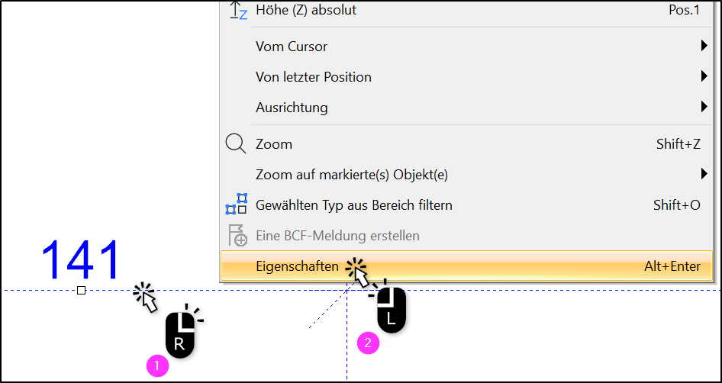Image resolution: width=722 pixels, height=383 pixels.
Task: Expand the Ausrichtung submenu arrow
Action: click(704, 108)
